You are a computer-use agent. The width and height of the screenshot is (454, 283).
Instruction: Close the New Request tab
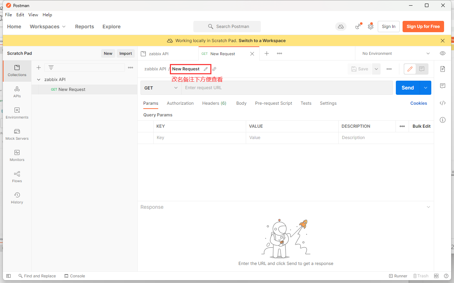tap(252, 54)
